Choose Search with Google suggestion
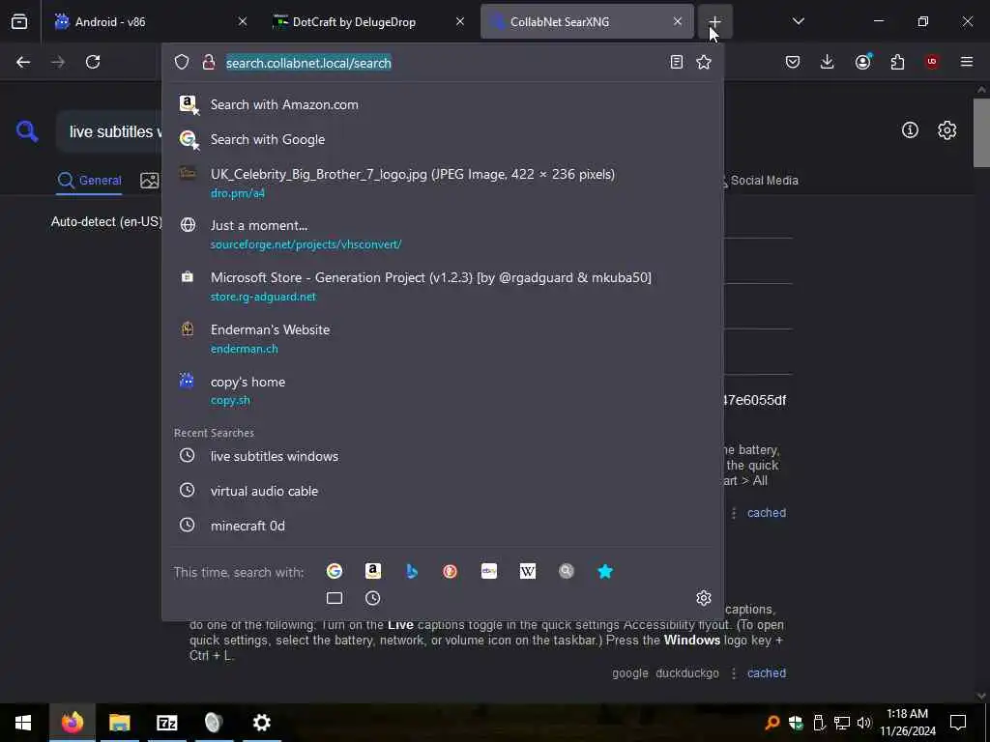Screen dimensions: 990x742 [x=443, y=139]
